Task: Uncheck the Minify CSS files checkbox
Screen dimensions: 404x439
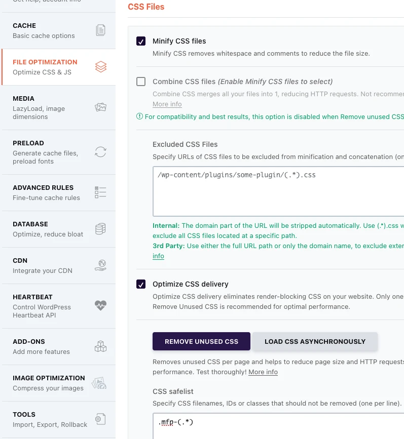Action: pyautogui.click(x=141, y=41)
